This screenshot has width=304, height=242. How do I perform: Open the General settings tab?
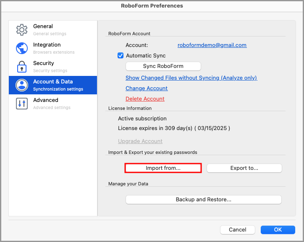(x=53, y=30)
